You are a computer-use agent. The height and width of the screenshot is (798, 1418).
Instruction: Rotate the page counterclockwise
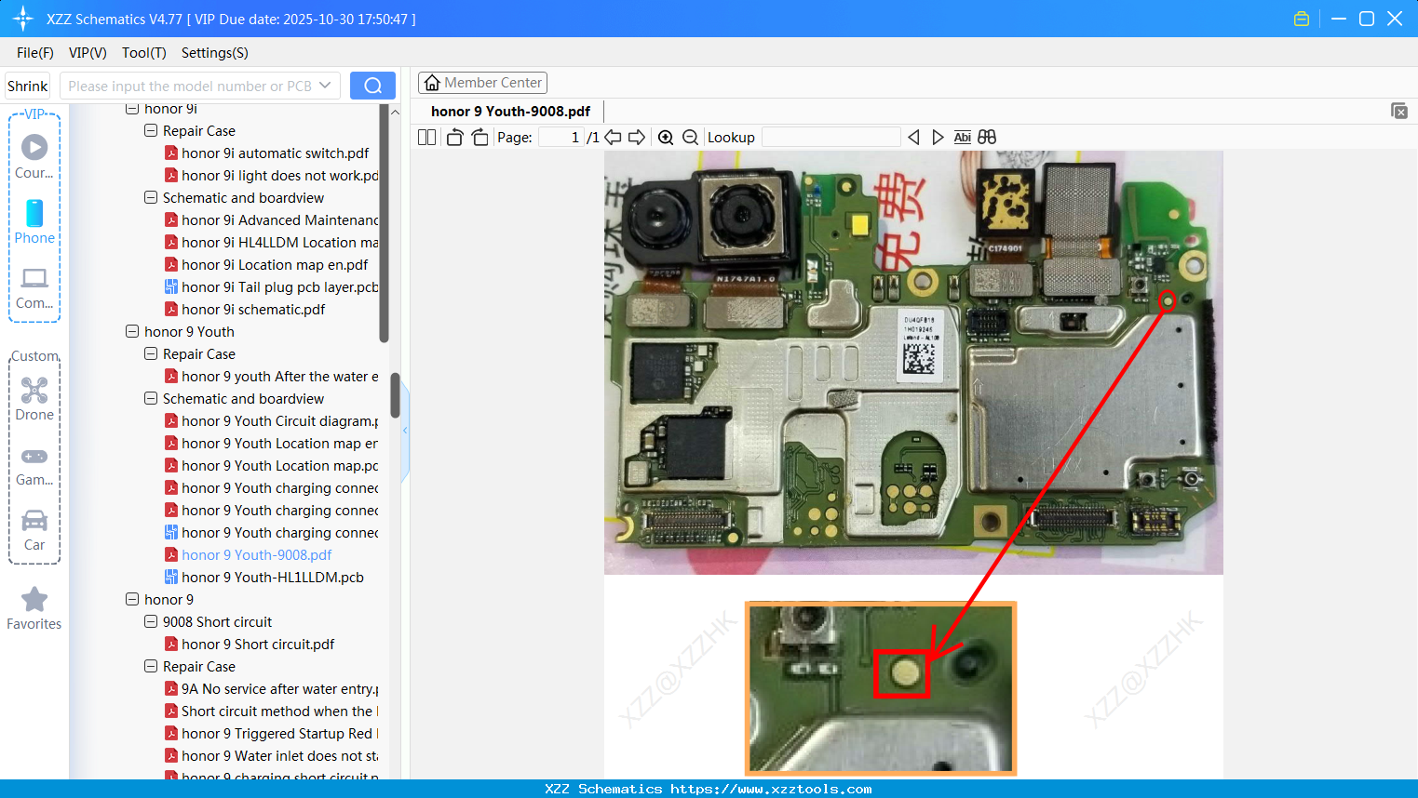(455, 138)
